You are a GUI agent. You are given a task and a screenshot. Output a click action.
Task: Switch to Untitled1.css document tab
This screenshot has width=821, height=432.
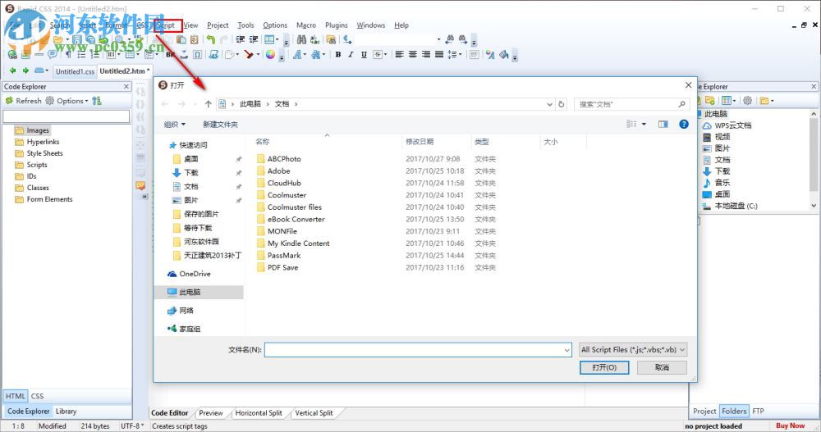tap(76, 71)
